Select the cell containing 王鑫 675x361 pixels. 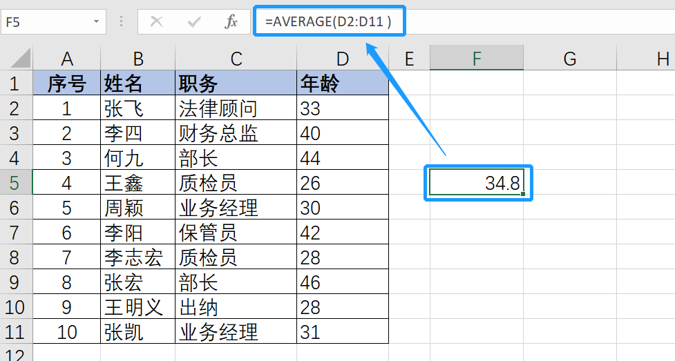coord(137,182)
